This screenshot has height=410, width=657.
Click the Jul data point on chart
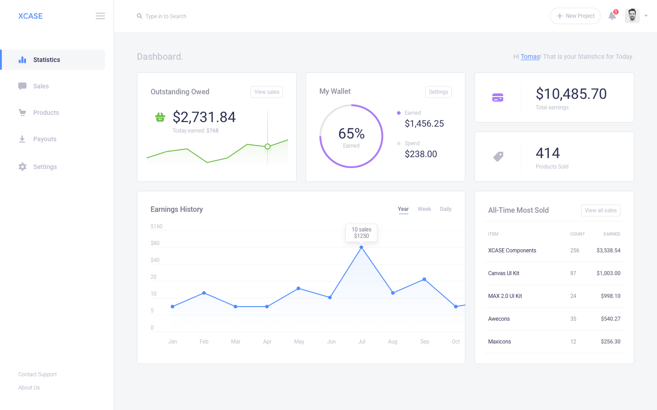point(361,247)
